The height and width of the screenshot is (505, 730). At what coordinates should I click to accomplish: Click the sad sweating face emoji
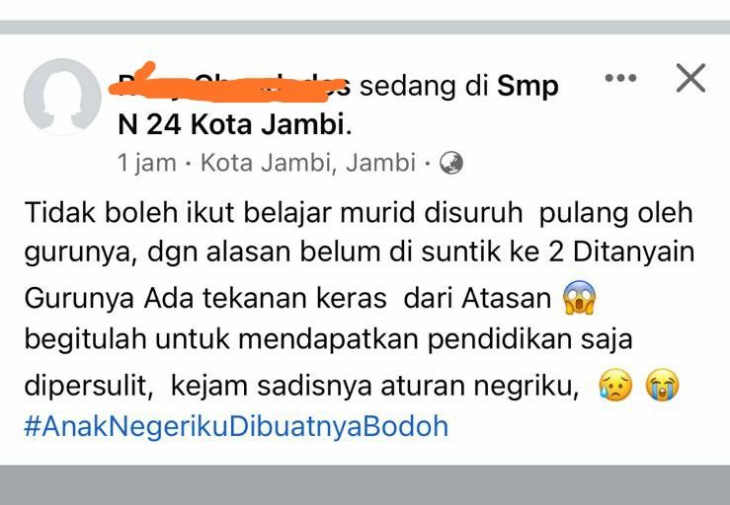615,385
